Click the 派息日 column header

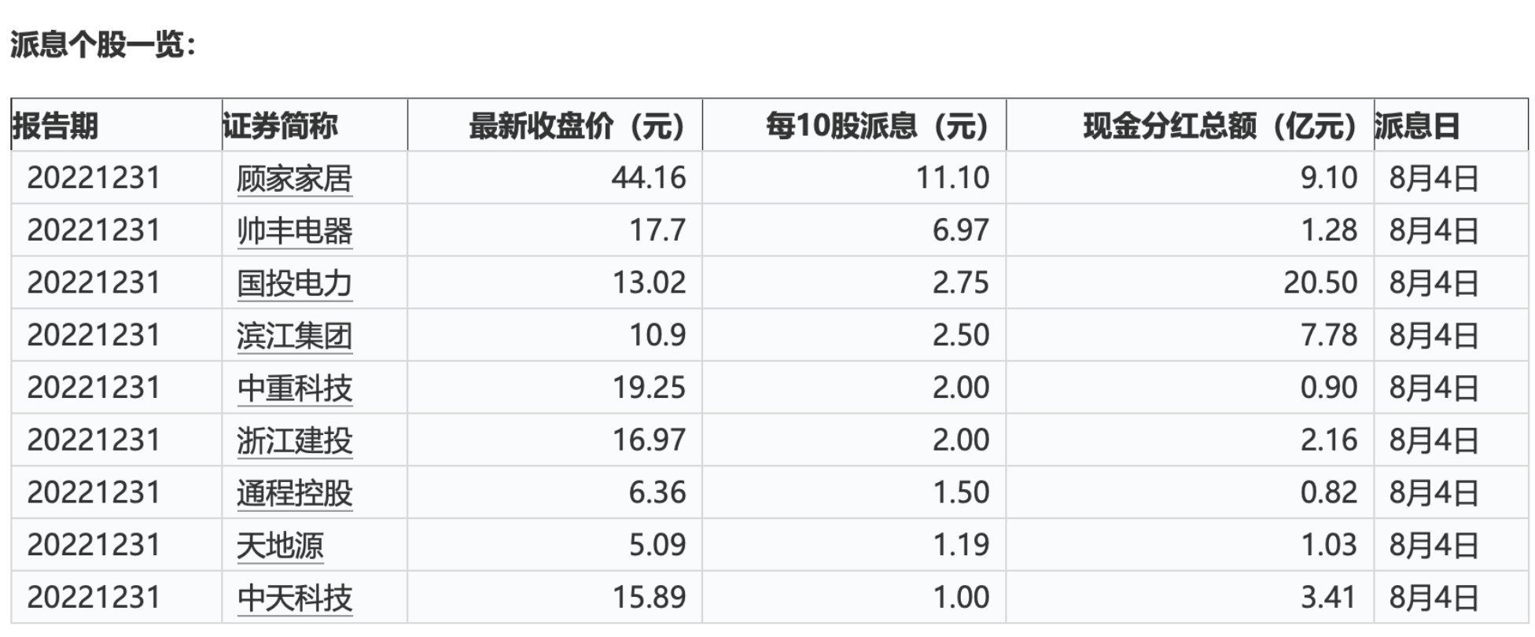coord(1418,126)
